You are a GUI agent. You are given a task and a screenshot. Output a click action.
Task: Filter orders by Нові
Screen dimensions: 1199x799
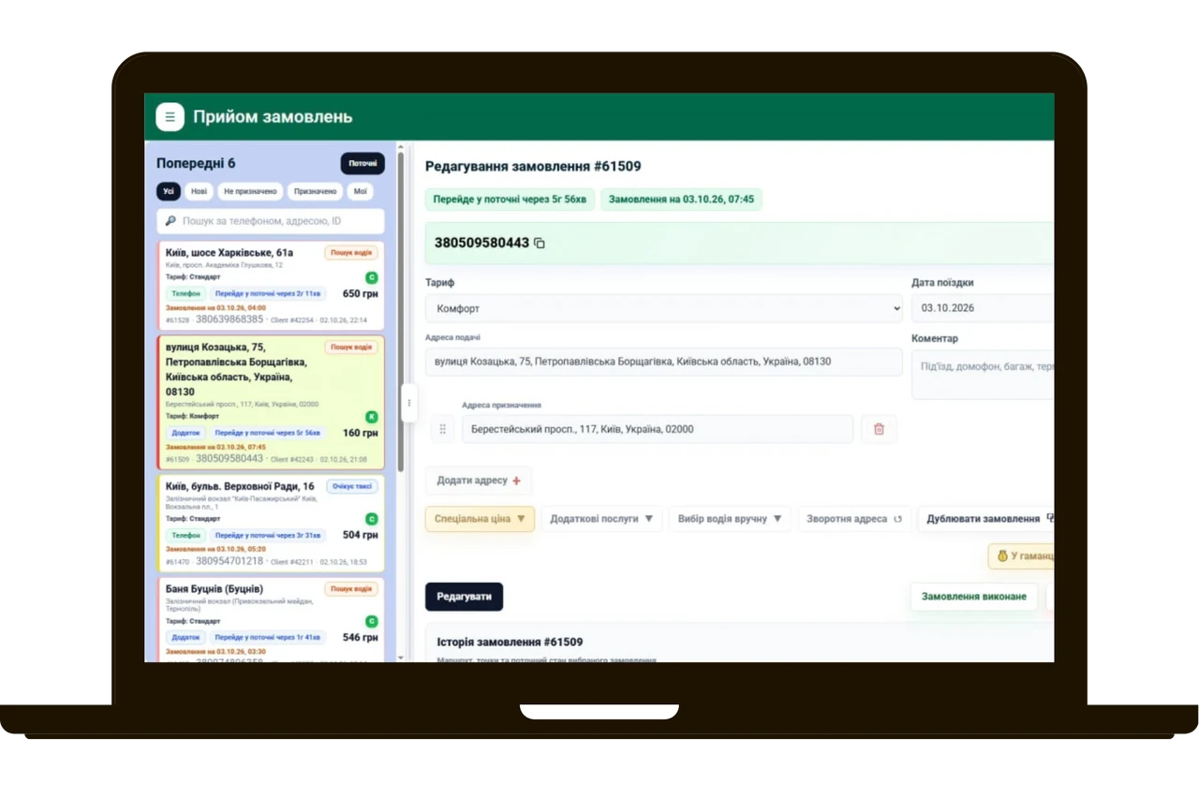pyautogui.click(x=200, y=191)
